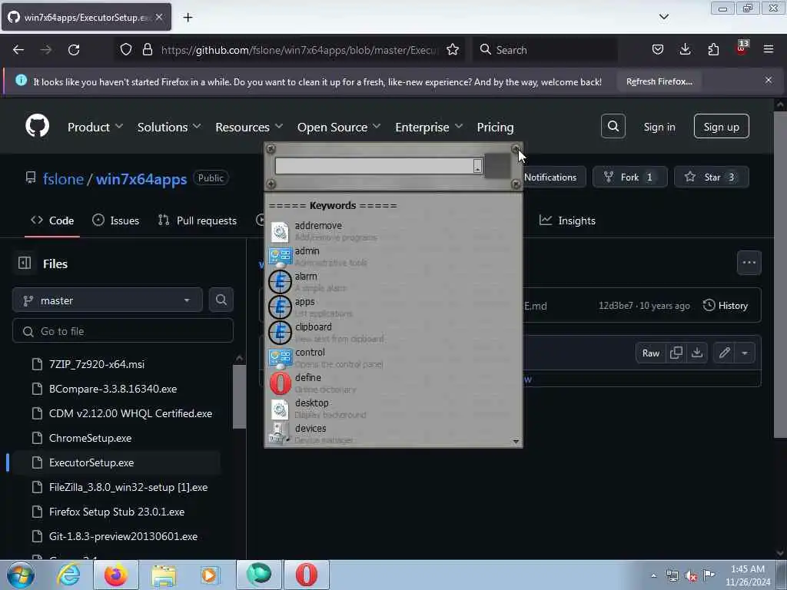This screenshot has height=590, width=787.
Task: Expand the Open Source menu
Action: point(339,128)
